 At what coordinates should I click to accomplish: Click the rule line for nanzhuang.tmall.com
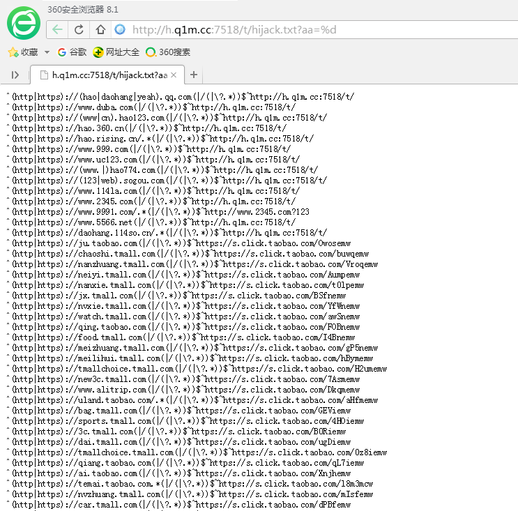point(192,264)
